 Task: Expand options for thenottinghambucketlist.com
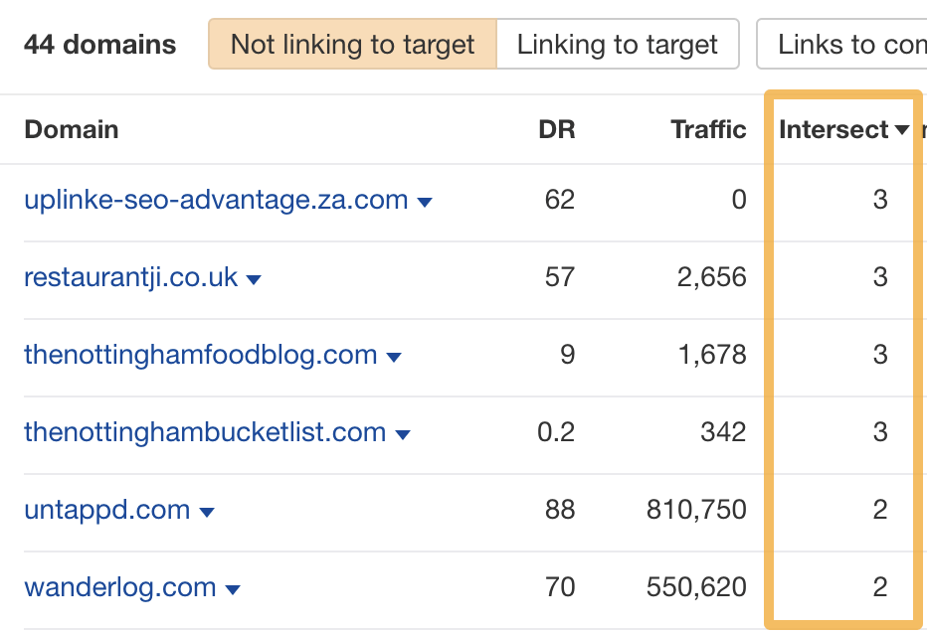(x=404, y=432)
